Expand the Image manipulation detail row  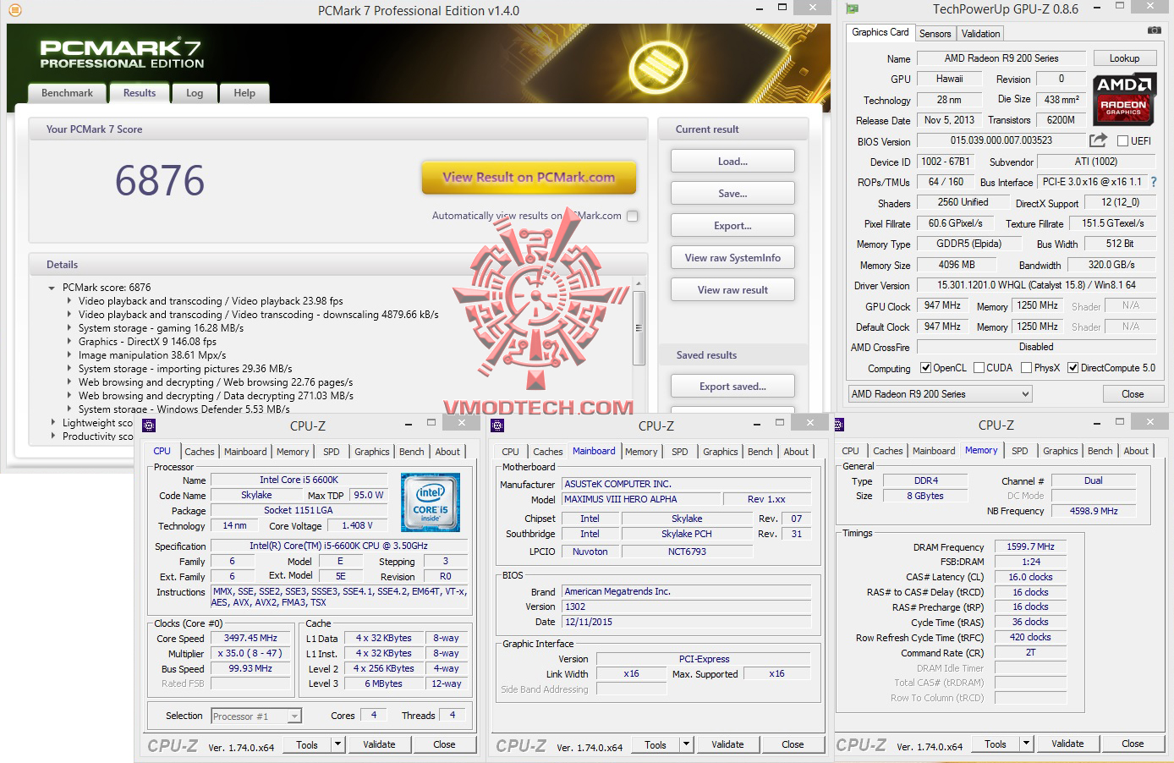pyautogui.click(x=69, y=355)
